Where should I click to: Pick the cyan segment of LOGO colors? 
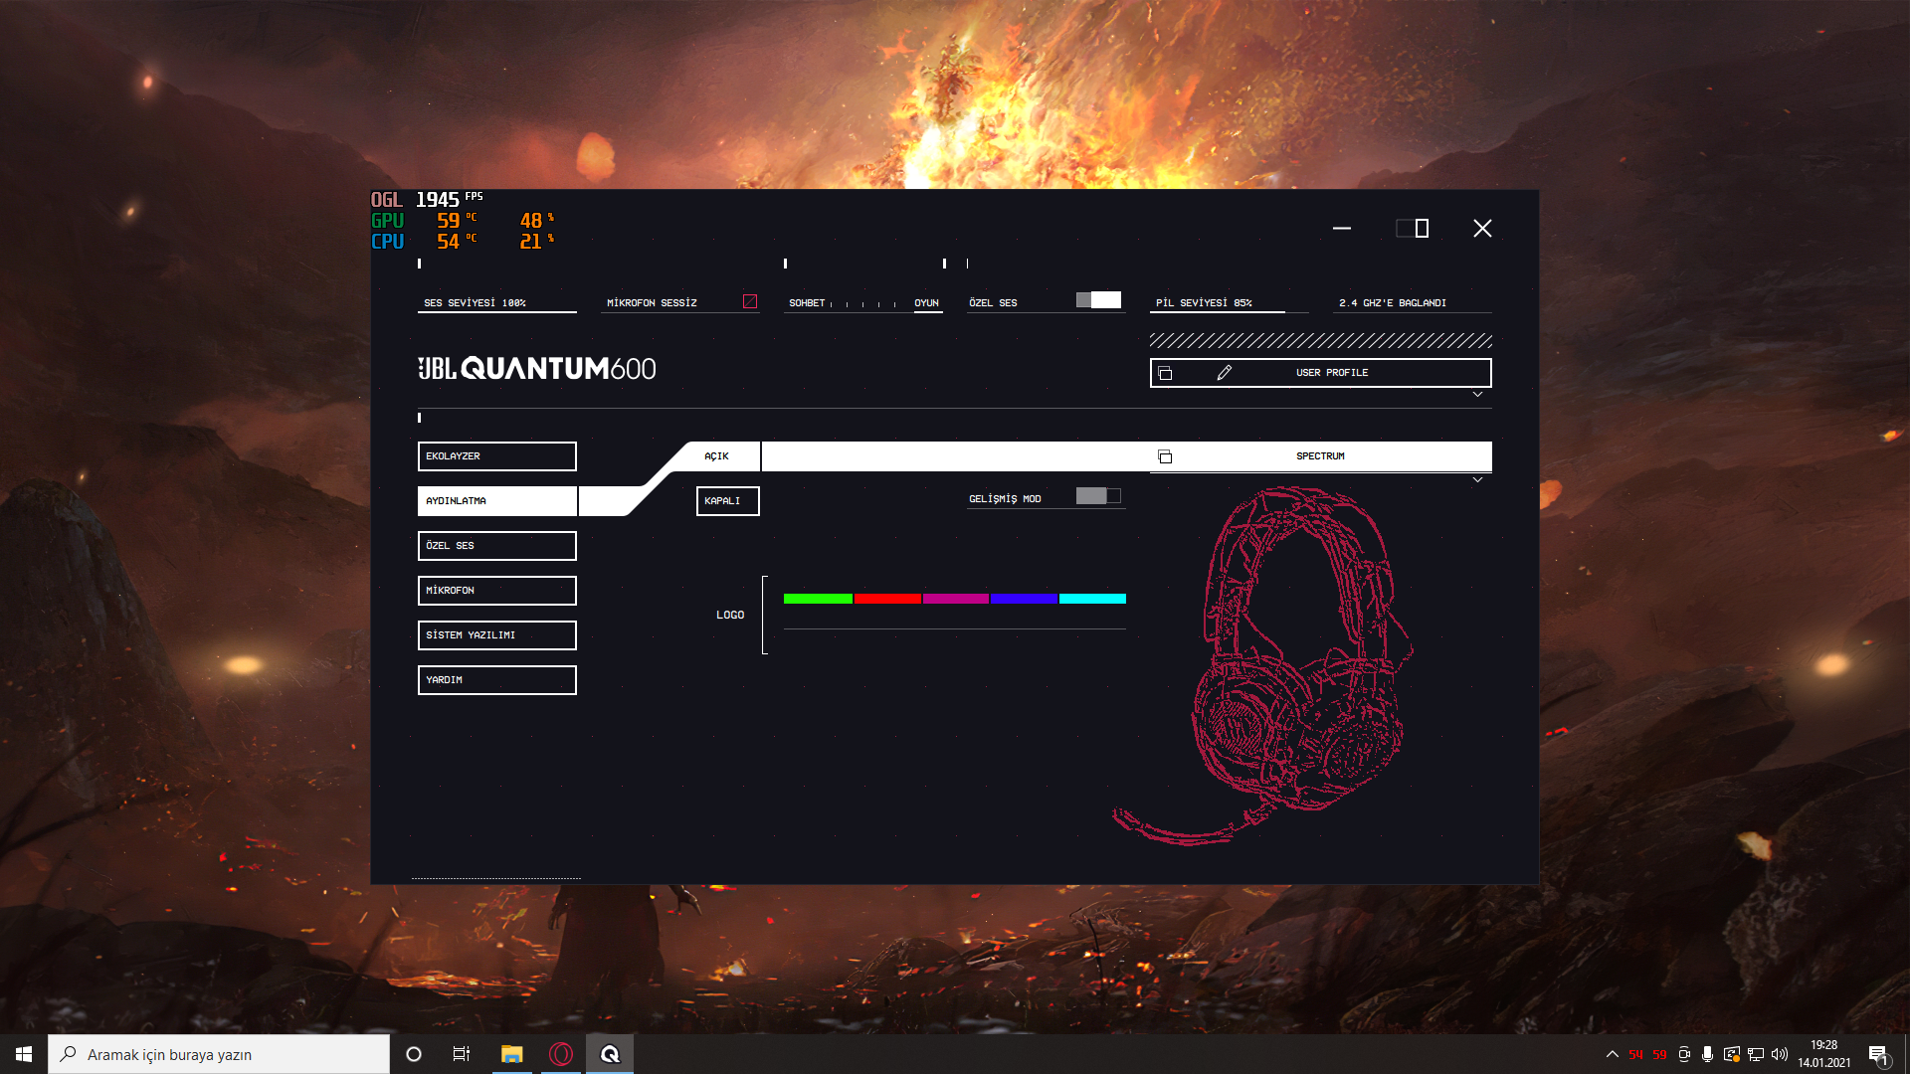click(x=1093, y=599)
